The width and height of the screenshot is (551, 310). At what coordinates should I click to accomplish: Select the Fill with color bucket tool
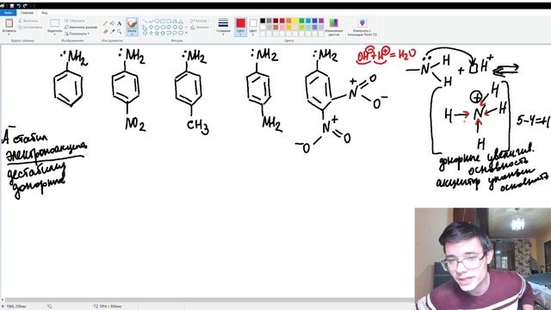click(112, 23)
